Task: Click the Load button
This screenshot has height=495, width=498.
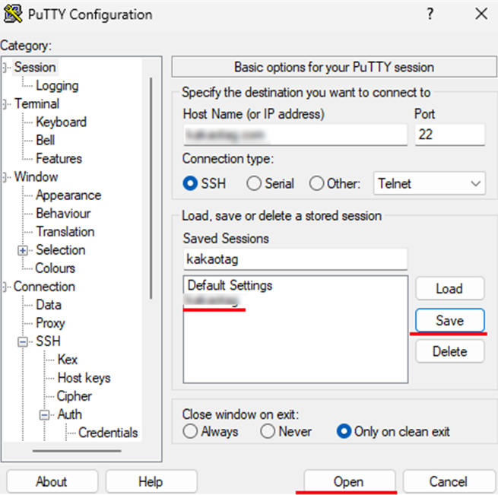Action: point(450,288)
